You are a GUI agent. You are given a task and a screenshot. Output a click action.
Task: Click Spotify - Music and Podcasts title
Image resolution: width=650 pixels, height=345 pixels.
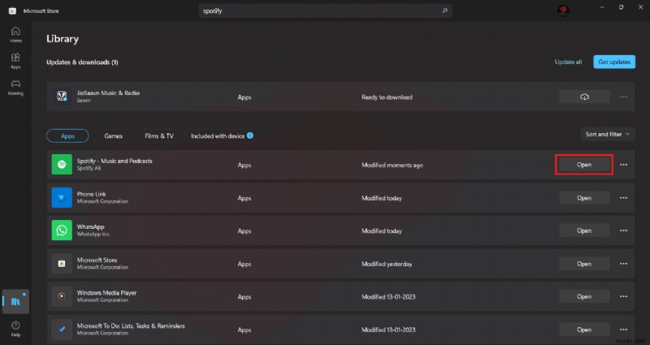[115, 161]
